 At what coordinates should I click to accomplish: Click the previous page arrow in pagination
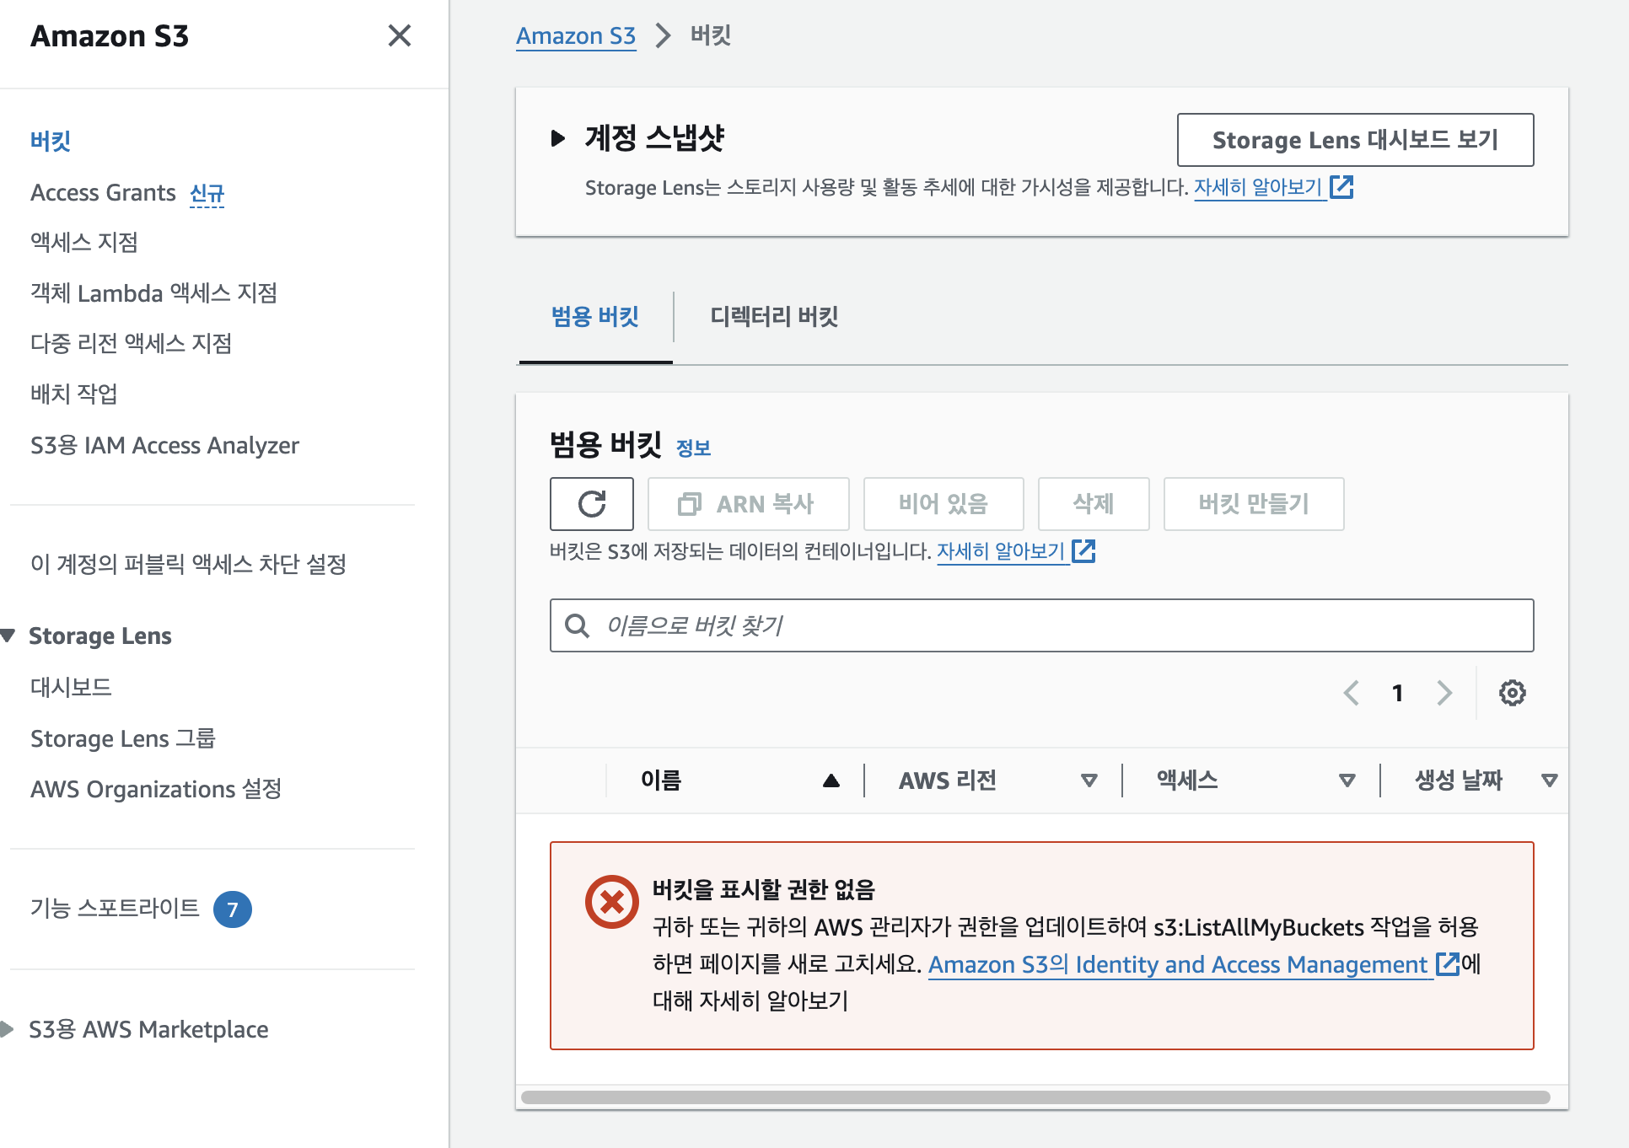[1352, 693]
